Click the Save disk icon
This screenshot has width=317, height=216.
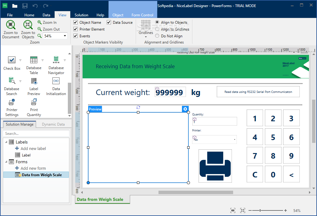pyautogui.click(x=25, y=6)
